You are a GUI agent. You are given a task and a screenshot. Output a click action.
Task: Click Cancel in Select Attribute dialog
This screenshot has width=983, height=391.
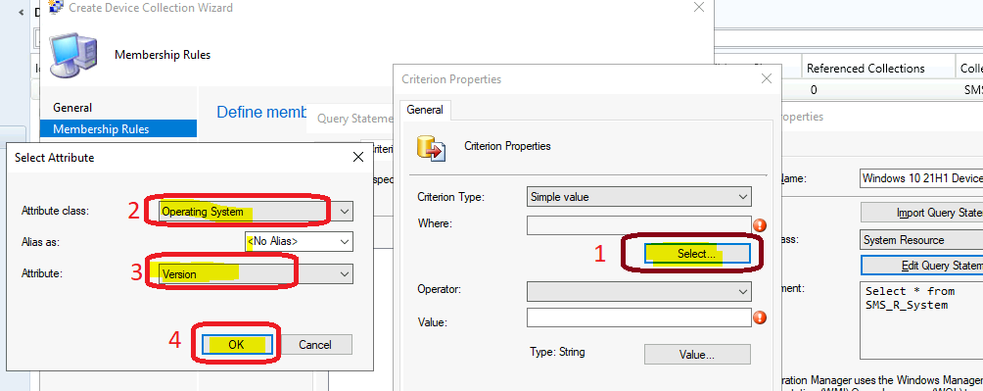316,345
